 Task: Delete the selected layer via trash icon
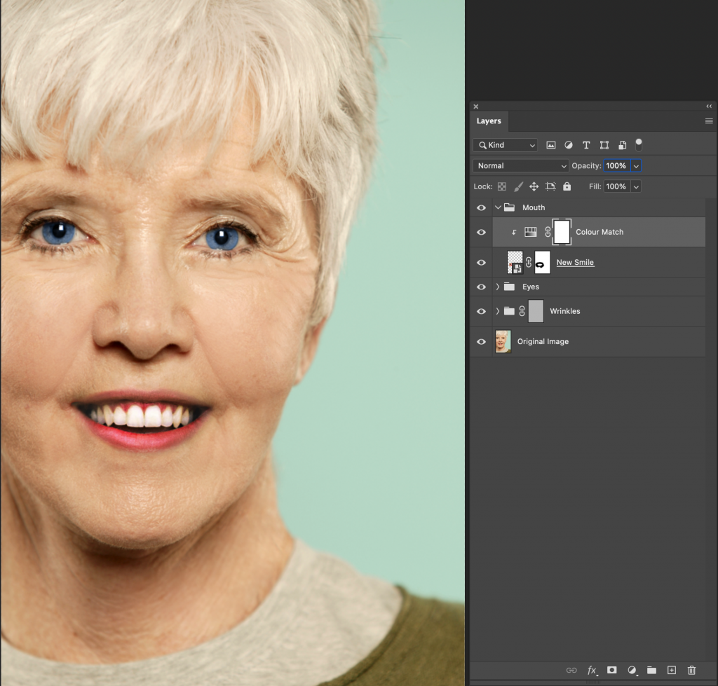click(x=692, y=670)
